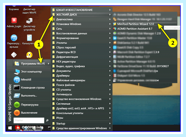186x137 pixels.
Task: Expand arrow of БЭКАП И ВОССТАНОВЛЕНИЕ
Action: [110, 10]
